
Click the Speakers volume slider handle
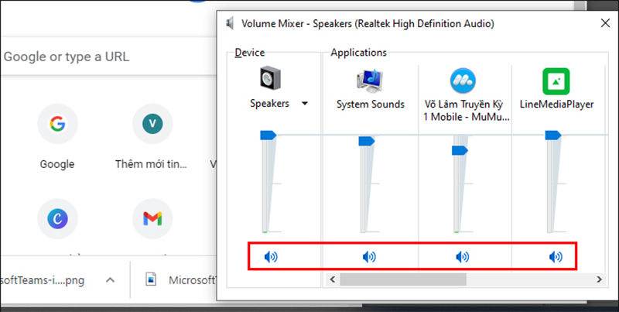268,135
